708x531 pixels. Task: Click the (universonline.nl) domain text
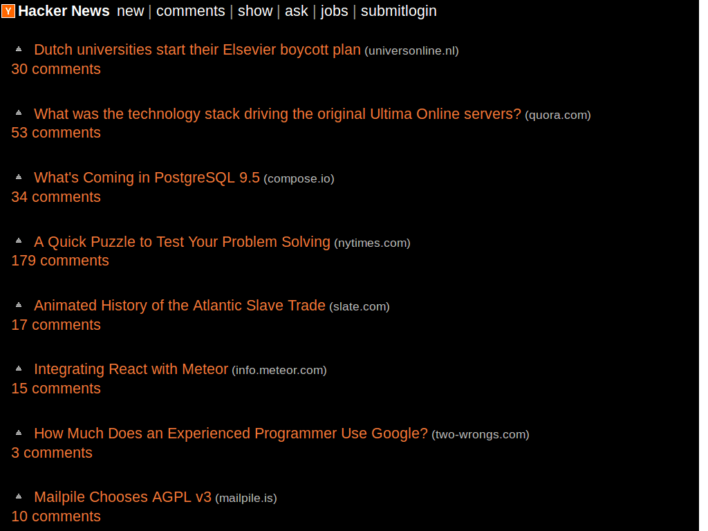412,50
